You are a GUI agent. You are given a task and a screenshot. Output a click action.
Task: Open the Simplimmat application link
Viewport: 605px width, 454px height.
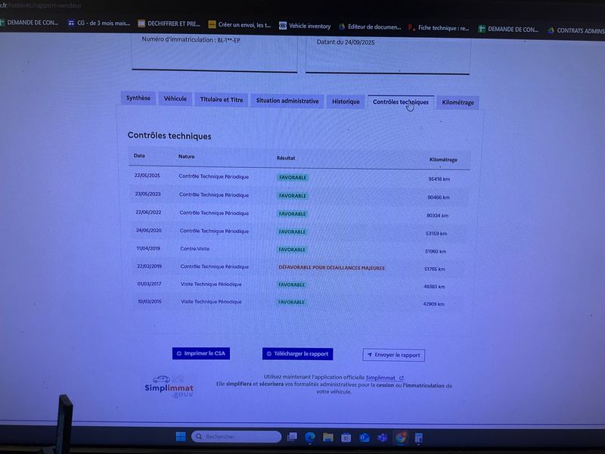384,378
